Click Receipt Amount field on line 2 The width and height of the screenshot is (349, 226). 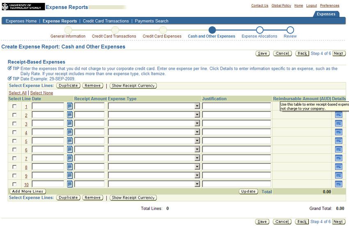click(x=89, y=115)
